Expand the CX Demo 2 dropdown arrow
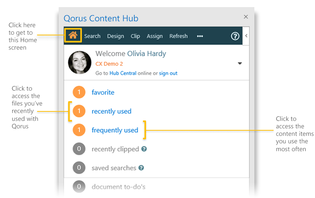 tap(240, 63)
